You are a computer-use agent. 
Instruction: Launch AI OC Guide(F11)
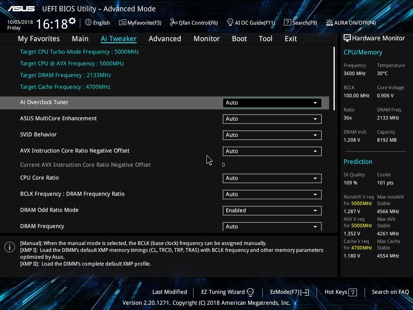click(251, 23)
